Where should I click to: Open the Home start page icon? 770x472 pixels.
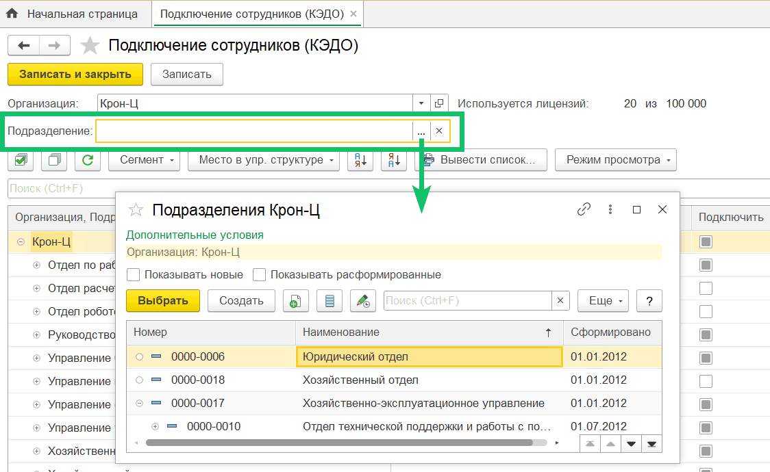(x=13, y=13)
